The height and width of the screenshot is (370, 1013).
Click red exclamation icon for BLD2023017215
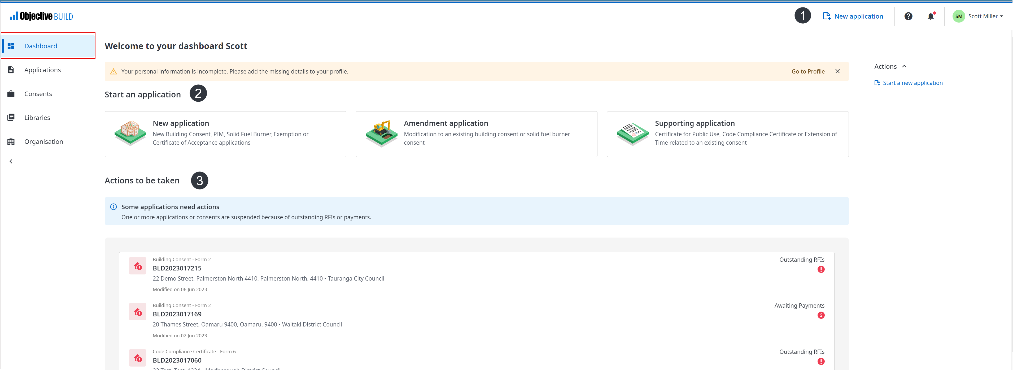[x=821, y=270]
